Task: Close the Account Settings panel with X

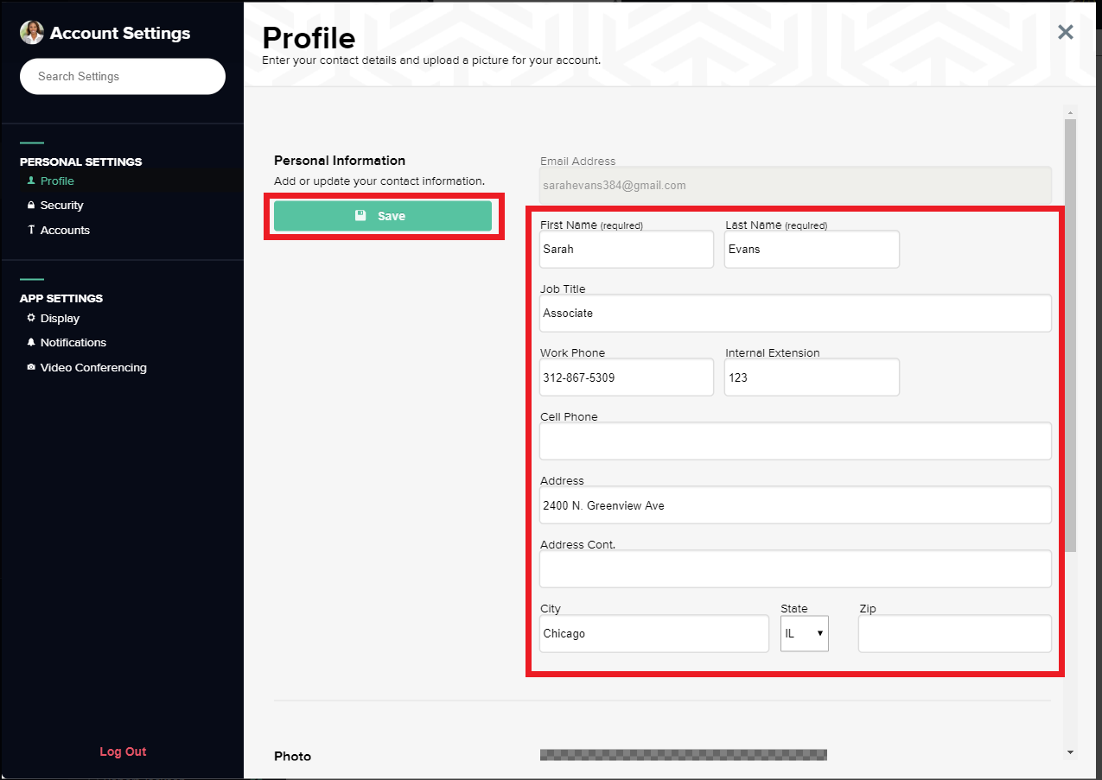Action: (x=1066, y=32)
